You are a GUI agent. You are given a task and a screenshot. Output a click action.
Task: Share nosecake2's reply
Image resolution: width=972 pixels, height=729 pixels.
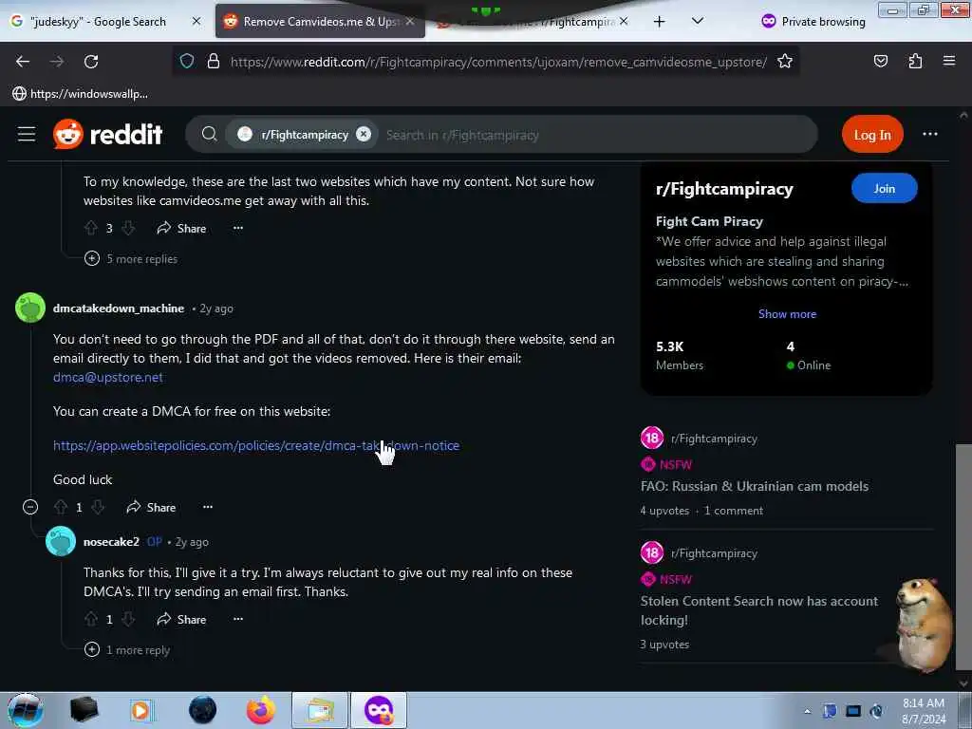click(x=181, y=619)
